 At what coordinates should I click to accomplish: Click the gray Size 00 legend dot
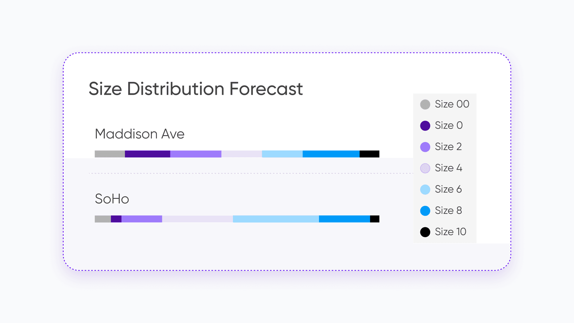coord(425,104)
